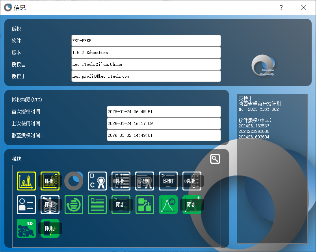Image resolution: width=316 pixels, height=252 pixels.
Task: Click the copyright number 2024SR1603604
Action: [x=254, y=137]
